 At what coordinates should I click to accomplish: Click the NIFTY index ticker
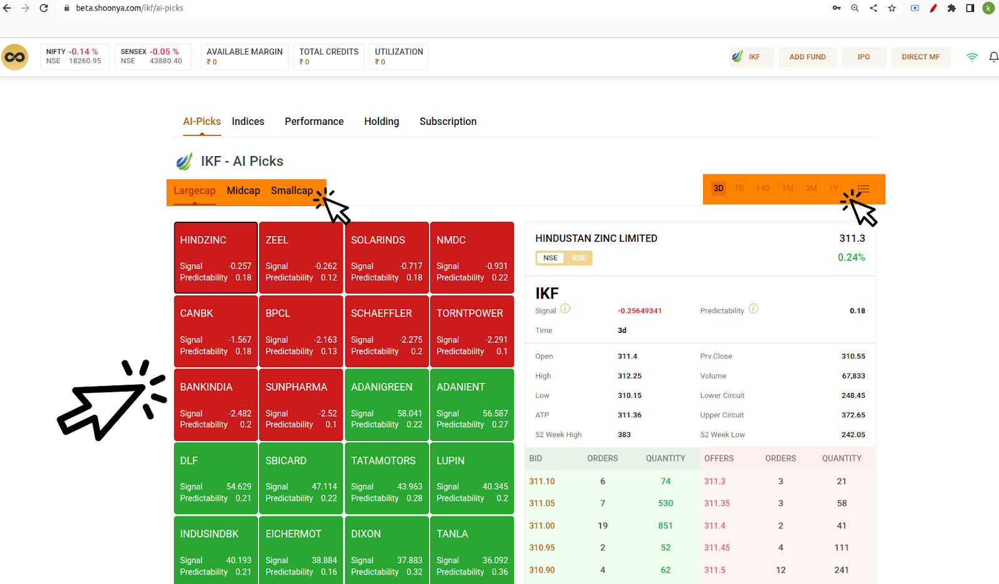pyautogui.click(x=75, y=56)
